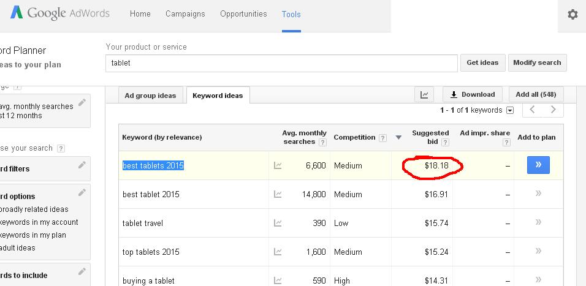This screenshot has height=286, width=586.
Task: Edit avg. monthly searches date range pencil
Action: 82,103
